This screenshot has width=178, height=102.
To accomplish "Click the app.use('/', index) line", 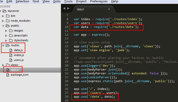I will [92, 89].
